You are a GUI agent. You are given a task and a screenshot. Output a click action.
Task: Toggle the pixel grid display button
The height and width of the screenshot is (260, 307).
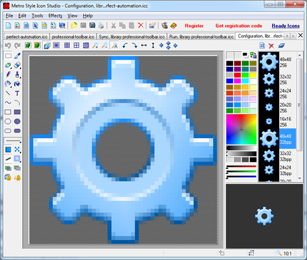click(67, 45)
